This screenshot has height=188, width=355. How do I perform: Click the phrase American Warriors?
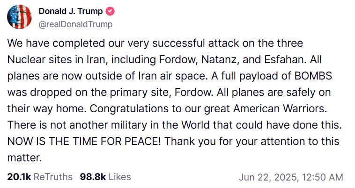coord(280,108)
